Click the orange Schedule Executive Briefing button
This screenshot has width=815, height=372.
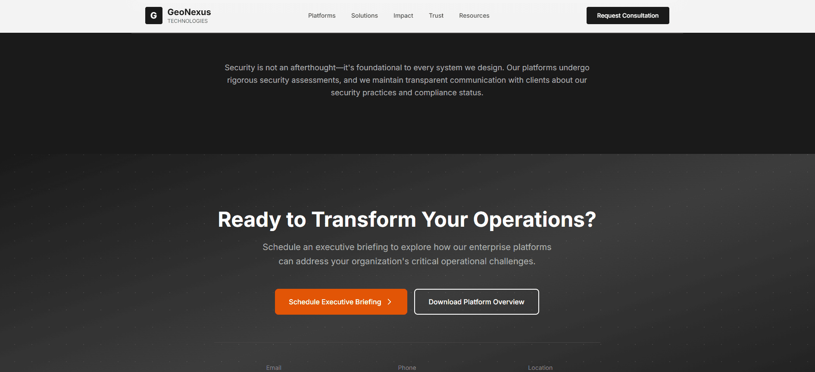coord(334,302)
